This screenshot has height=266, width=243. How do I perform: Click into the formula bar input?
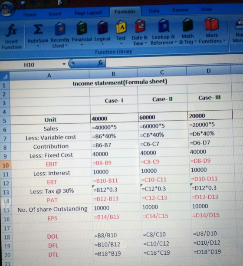click(174, 61)
